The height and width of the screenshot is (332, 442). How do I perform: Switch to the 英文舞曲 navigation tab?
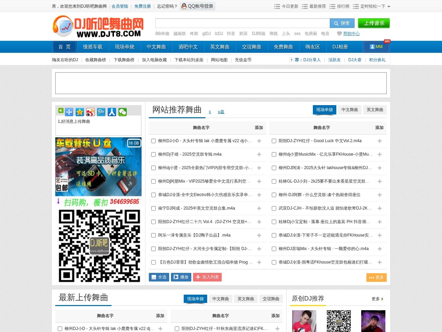point(220,47)
